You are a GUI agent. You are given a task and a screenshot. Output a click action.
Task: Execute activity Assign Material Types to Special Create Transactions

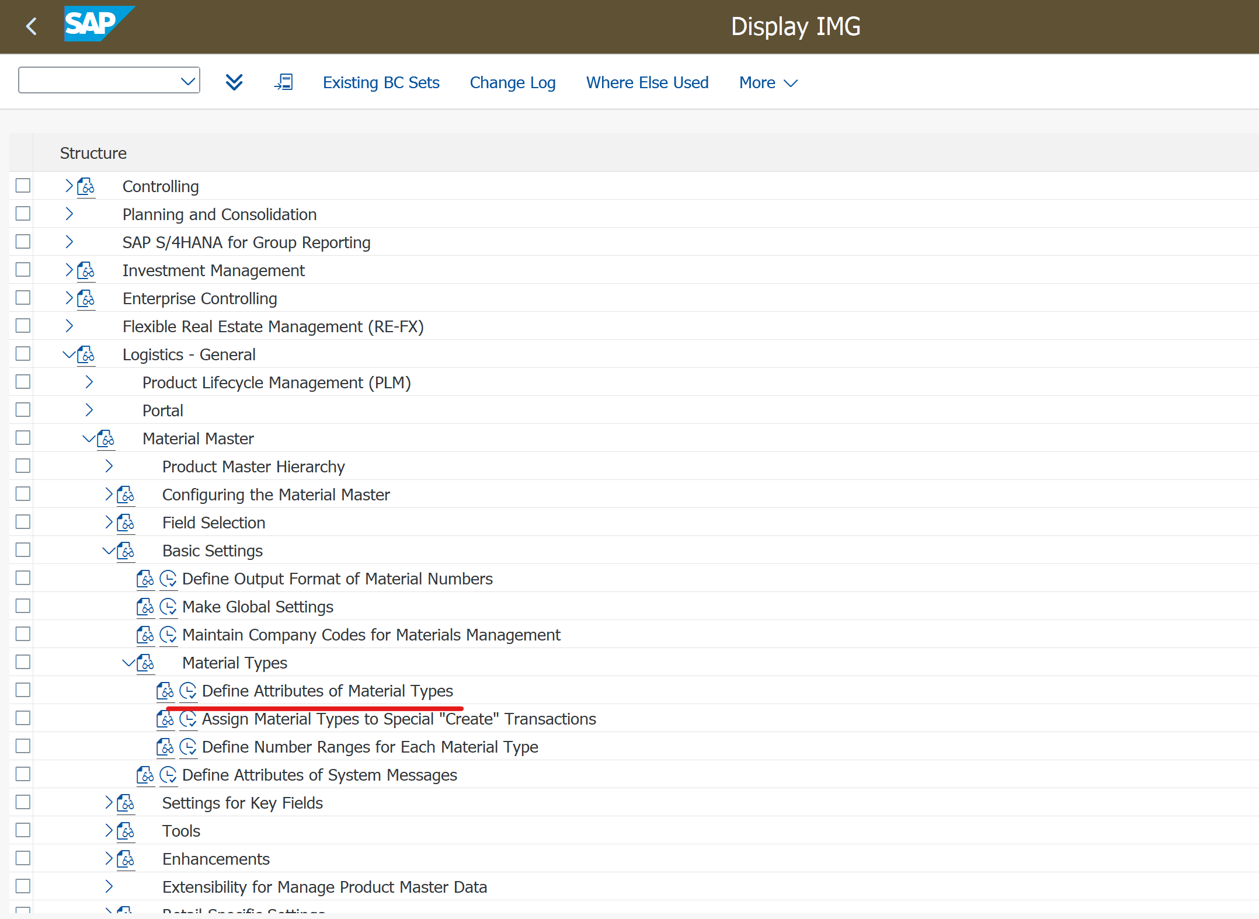tap(188, 719)
